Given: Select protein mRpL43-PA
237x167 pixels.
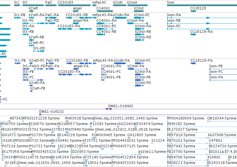Looking at the screenshot, I should coord(103,61).
